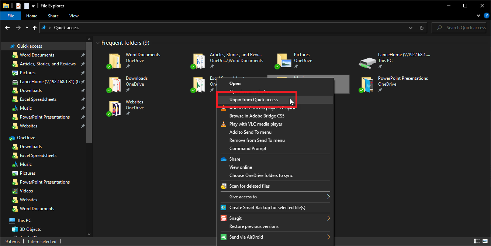Click the Back navigation arrow
The height and width of the screenshot is (246, 491).
7,28
